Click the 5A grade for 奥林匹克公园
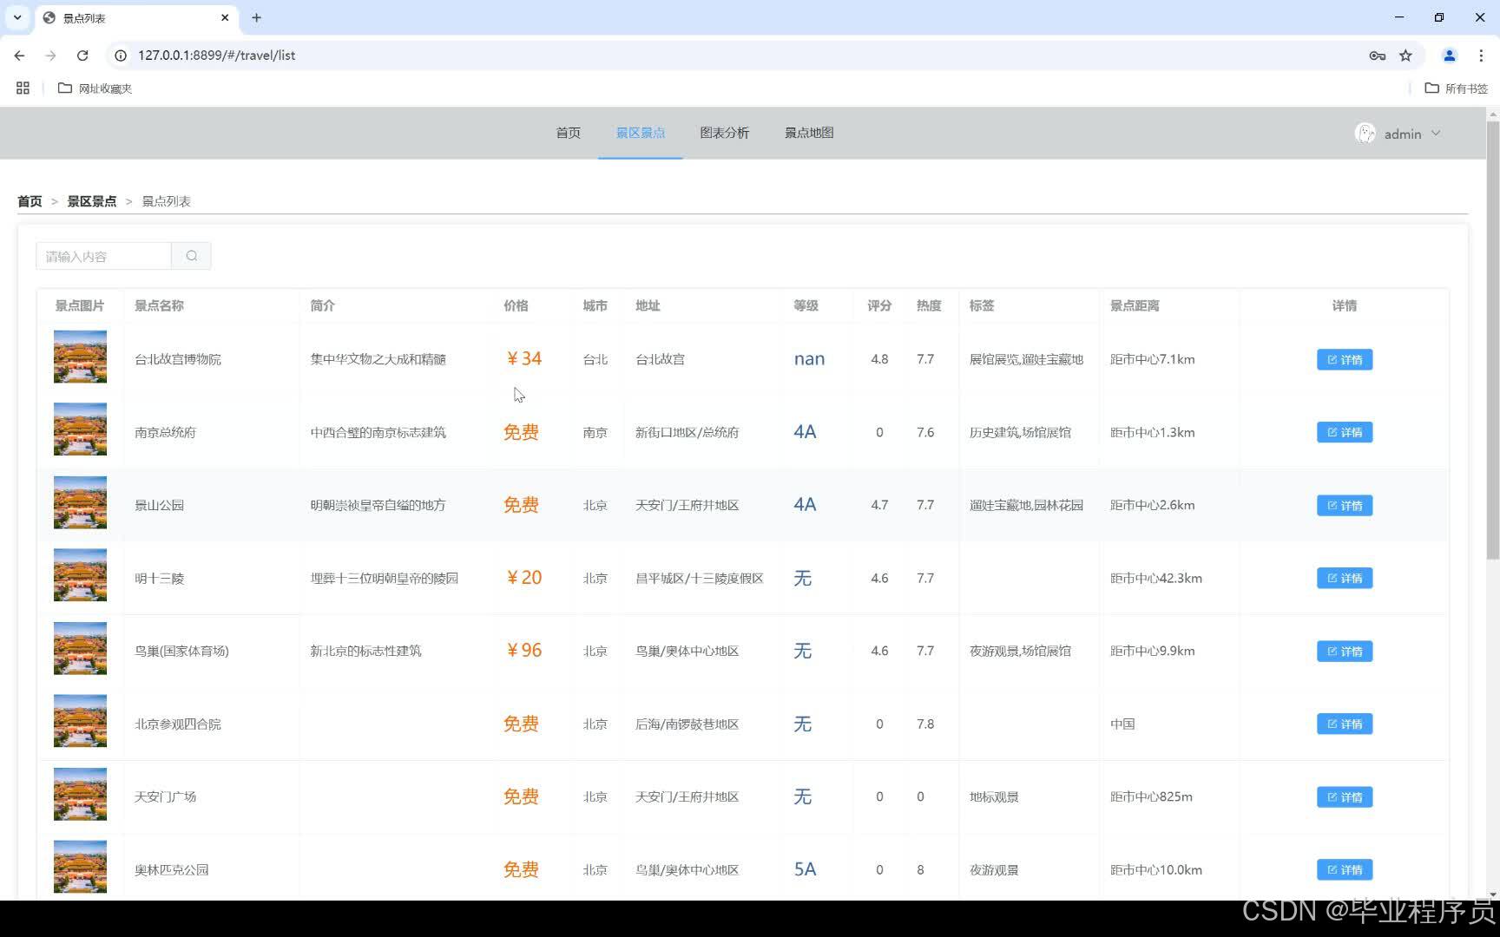The height and width of the screenshot is (937, 1500). [805, 869]
